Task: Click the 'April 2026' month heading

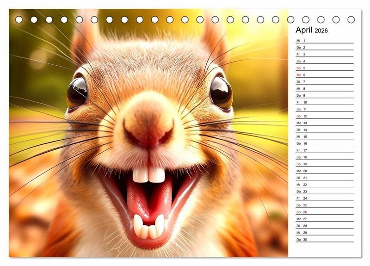Action: [311, 30]
